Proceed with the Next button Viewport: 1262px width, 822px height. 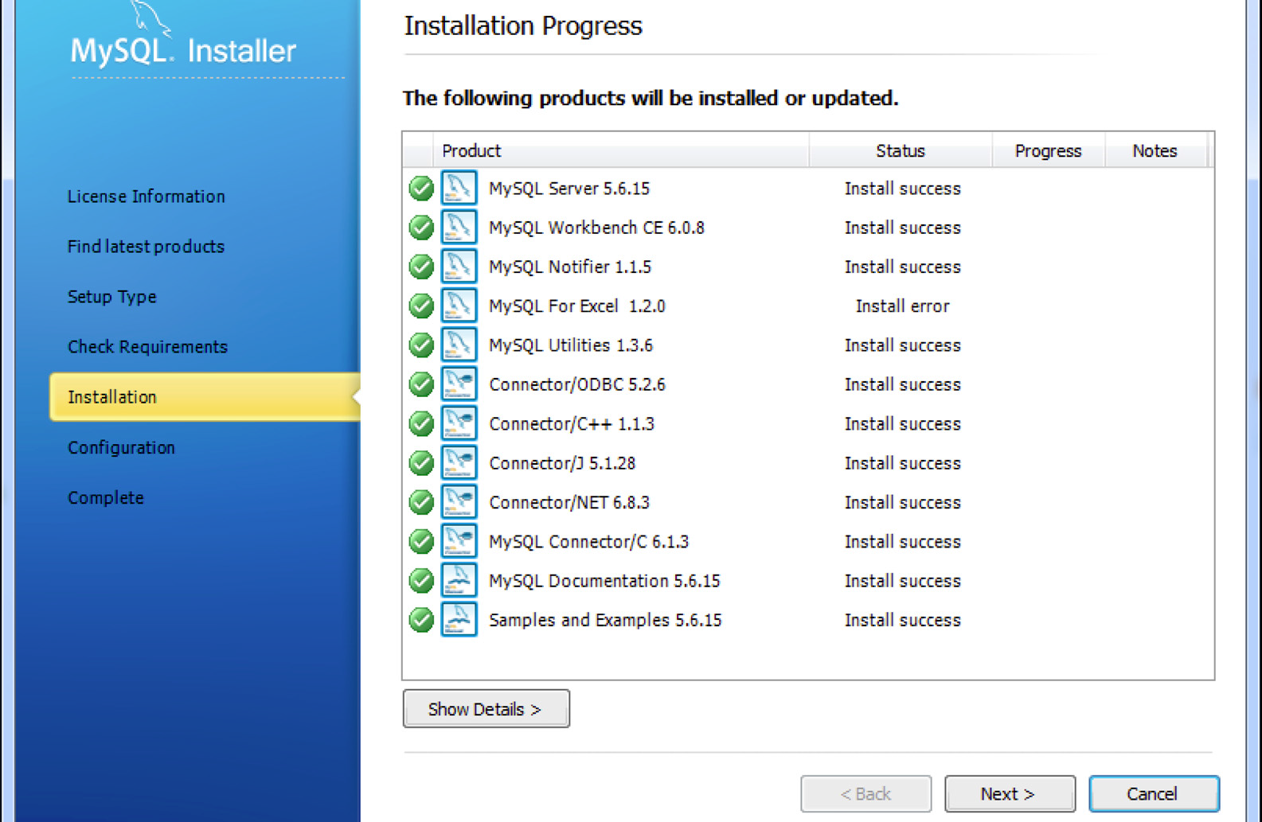[1009, 793]
